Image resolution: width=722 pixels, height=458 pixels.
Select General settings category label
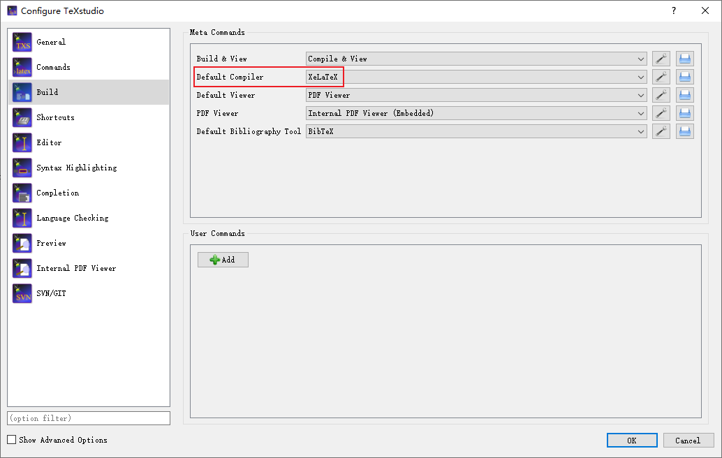coord(51,42)
